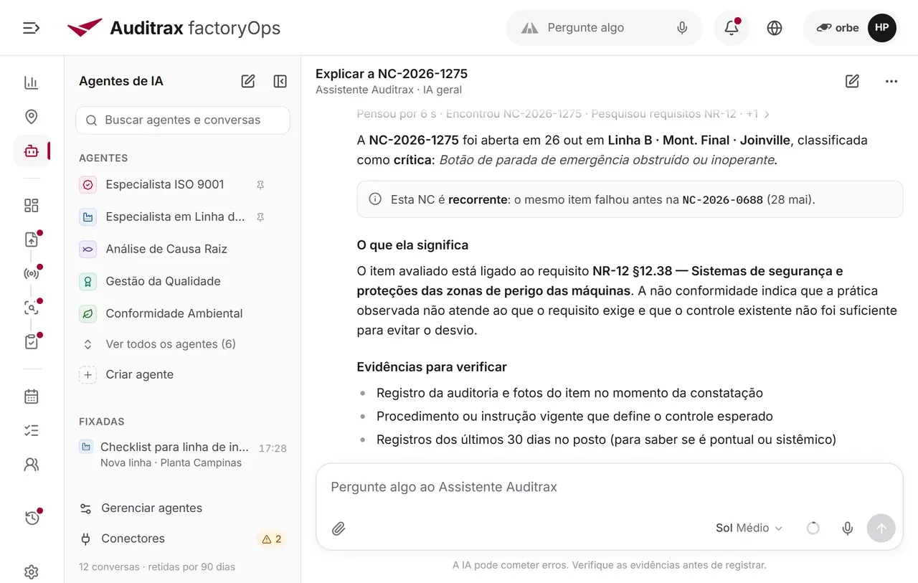
Task: Unpin the Especialista ISO 9001 agent
Action: point(260,185)
